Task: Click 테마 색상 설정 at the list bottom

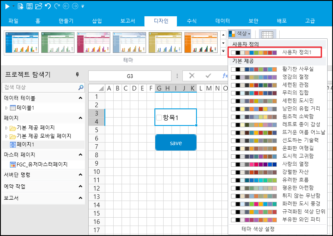Action: click(258, 229)
